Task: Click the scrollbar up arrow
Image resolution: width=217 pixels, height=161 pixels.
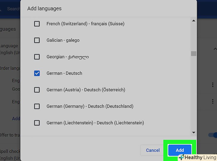Action: click(194, 21)
